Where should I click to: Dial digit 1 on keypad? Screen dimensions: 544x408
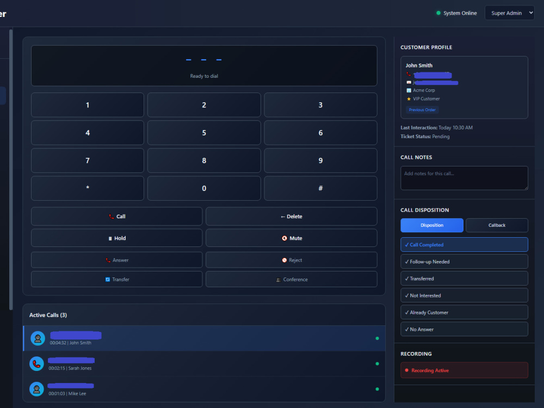88,105
